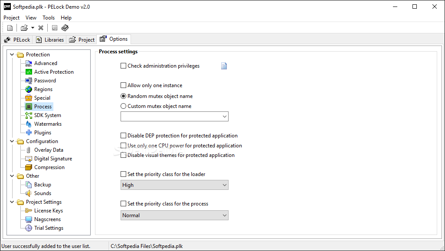Click the gray window toolbar icon
445x251 pixels.
[x=55, y=28]
